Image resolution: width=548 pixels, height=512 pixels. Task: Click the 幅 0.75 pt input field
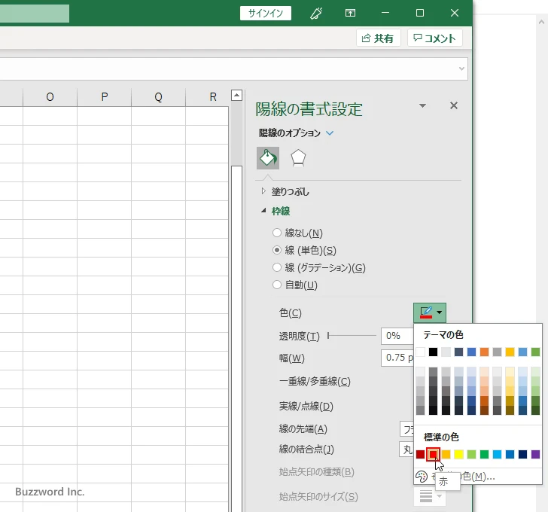coord(397,358)
